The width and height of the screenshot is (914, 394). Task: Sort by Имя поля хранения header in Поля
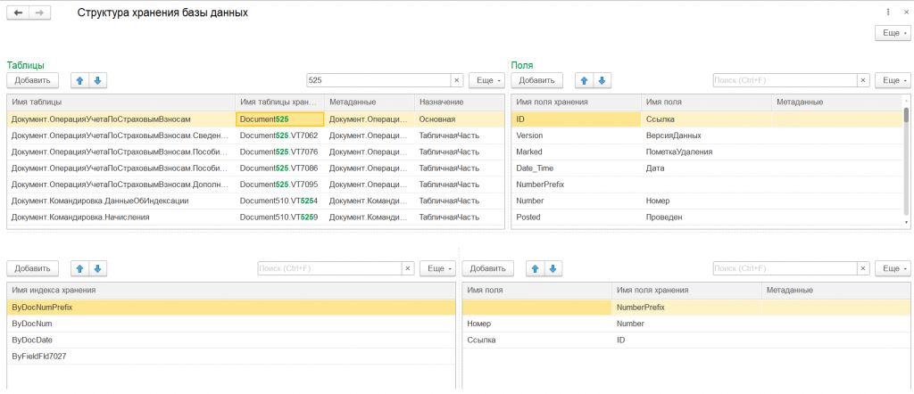tap(577, 102)
